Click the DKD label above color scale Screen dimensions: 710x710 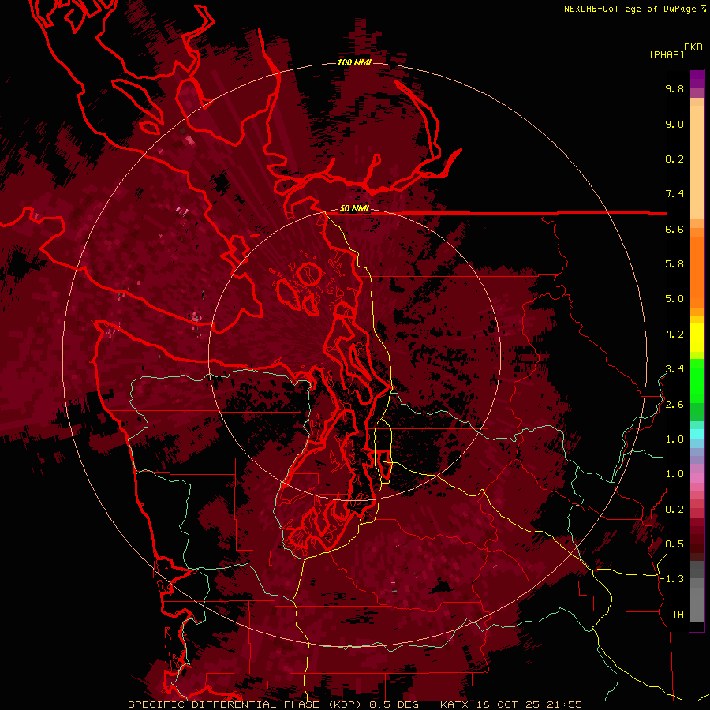click(693, 47)
